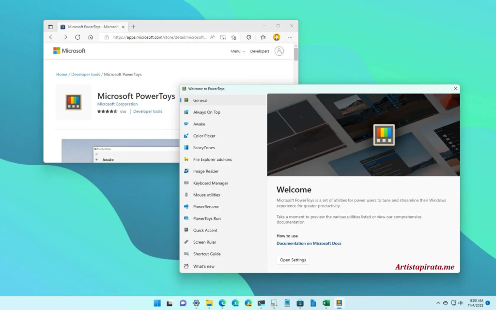
Task: Open Documentation on Microsoft Docs
Action: [x=309, y=244]
